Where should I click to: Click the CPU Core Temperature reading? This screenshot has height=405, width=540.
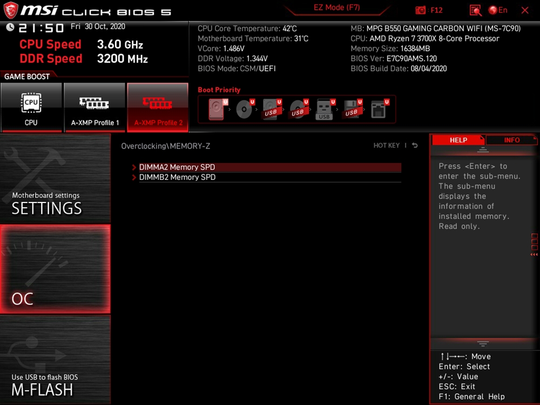247,29
